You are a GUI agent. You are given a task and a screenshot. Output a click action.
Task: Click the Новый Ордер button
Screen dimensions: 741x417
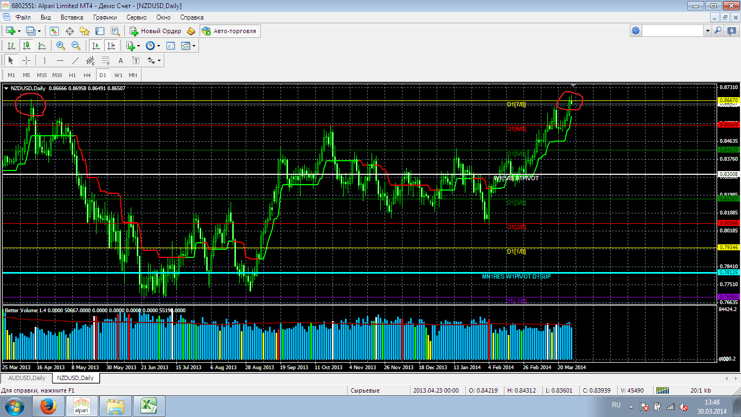coord(156,31)
